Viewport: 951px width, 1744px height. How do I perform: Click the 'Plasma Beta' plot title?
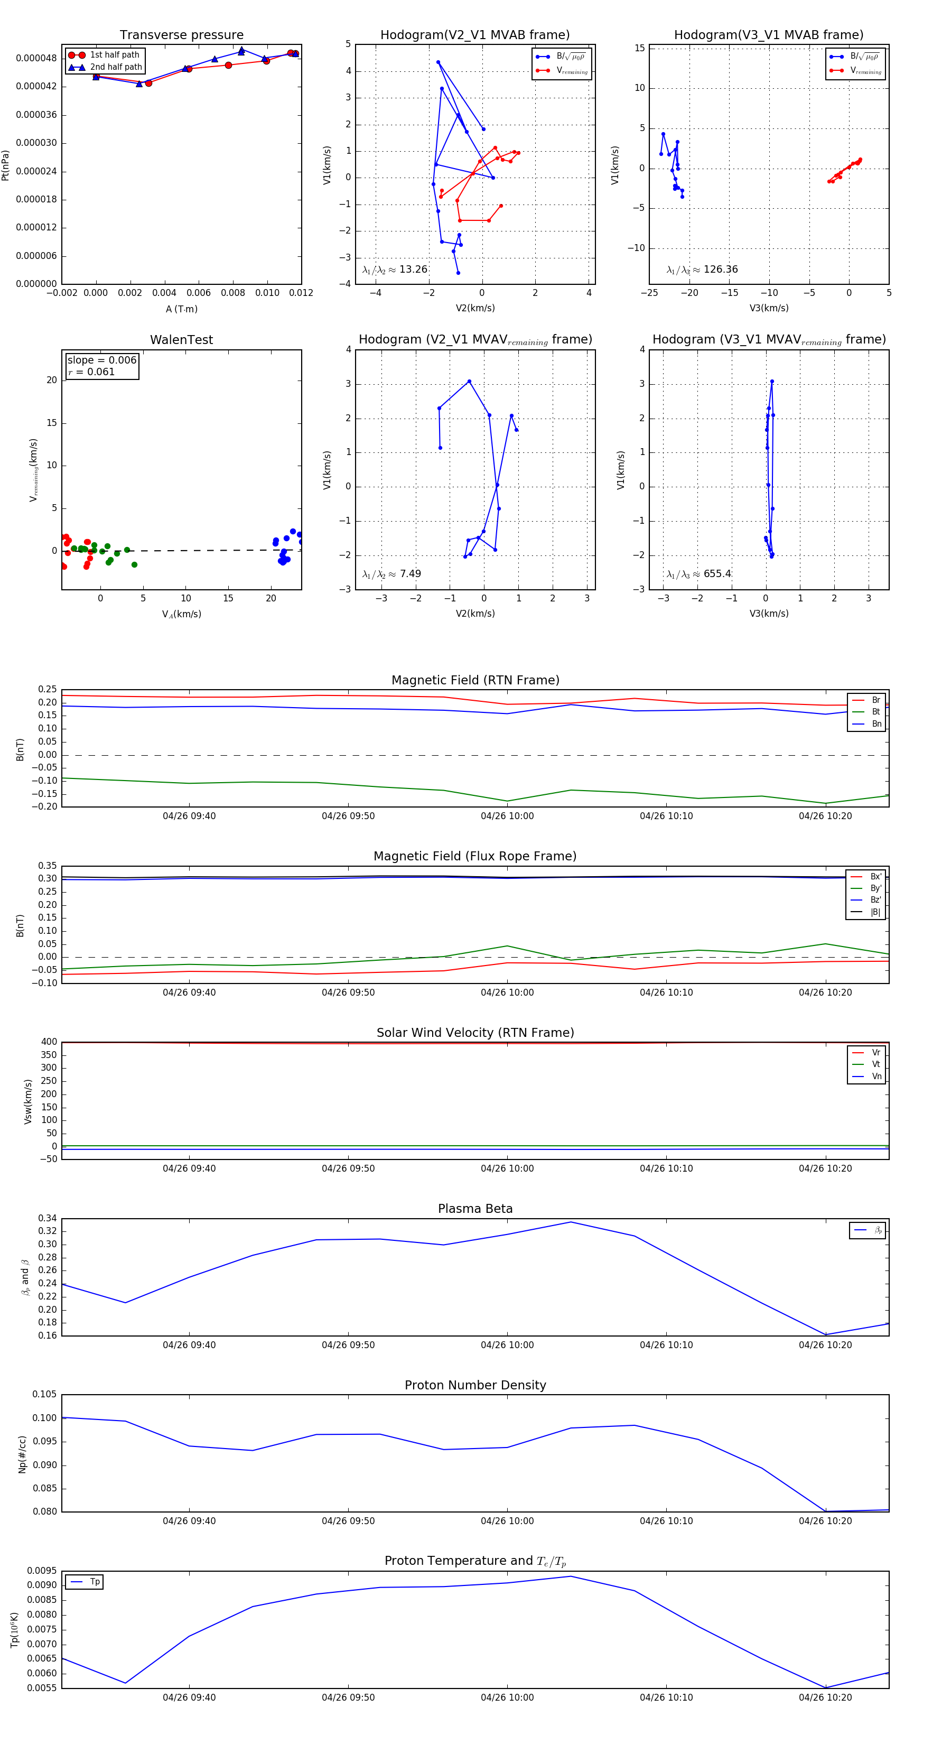point(475,1209)
